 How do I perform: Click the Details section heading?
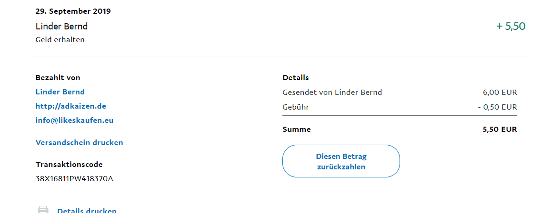[x=295, y=78]
